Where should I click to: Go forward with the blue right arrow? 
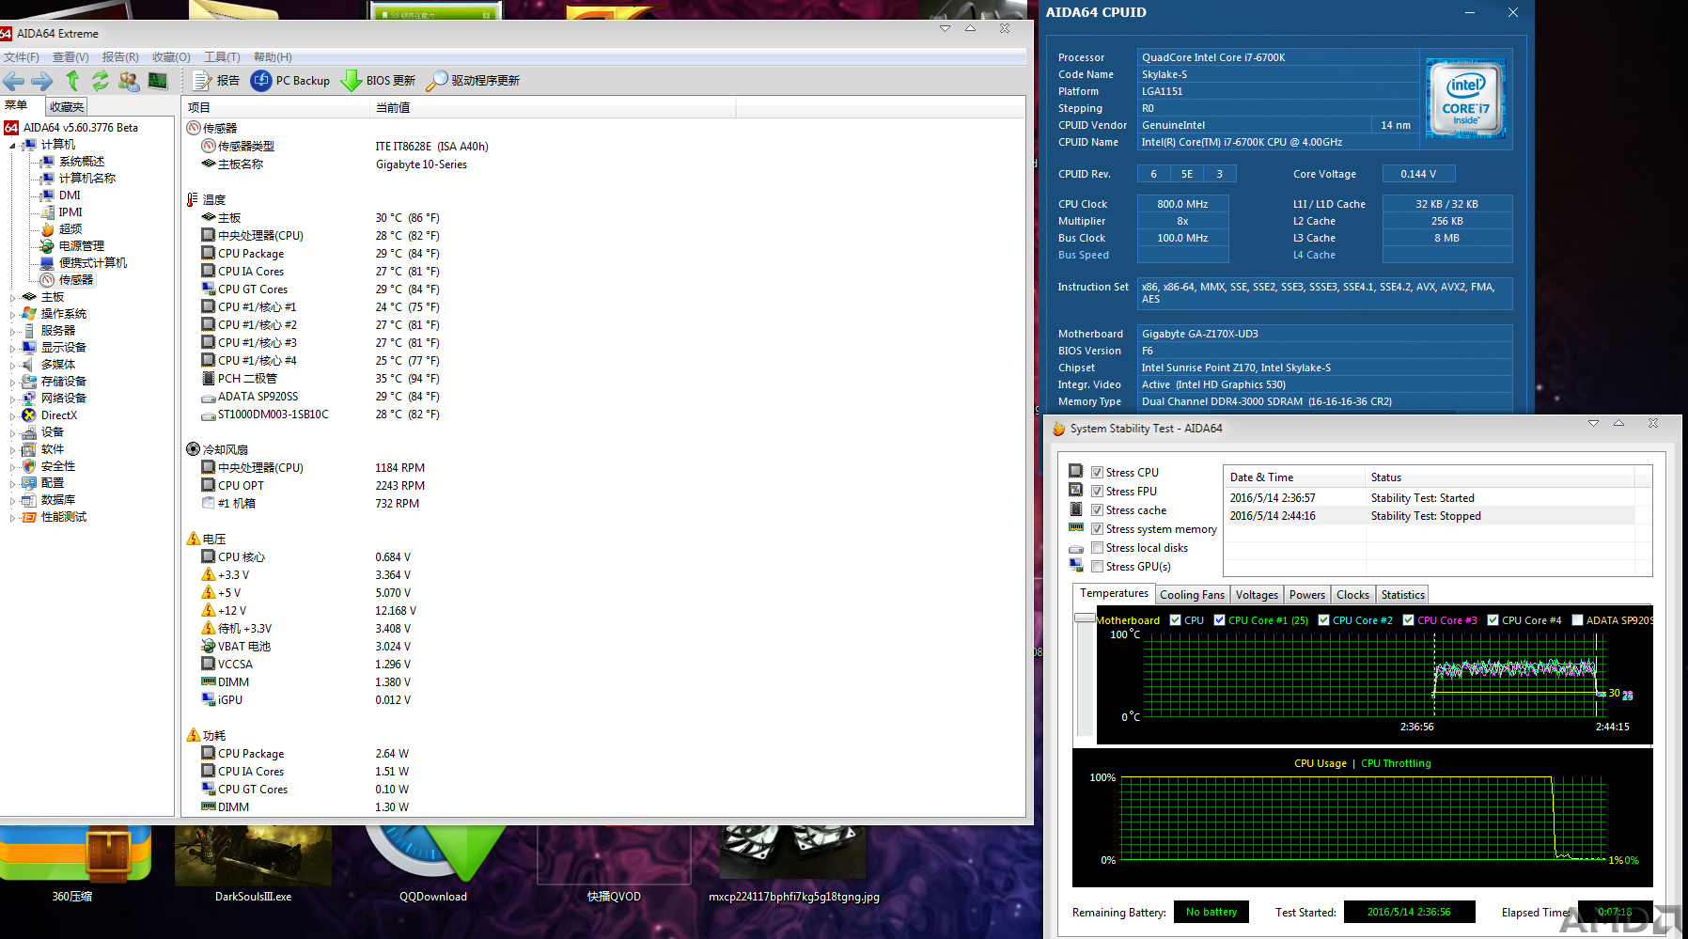tap(42, 81)
